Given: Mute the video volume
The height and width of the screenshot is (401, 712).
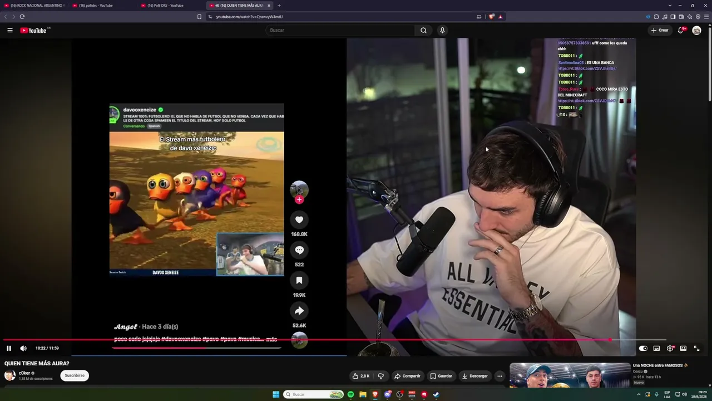Looking at the screenshot, I should 23,348.
